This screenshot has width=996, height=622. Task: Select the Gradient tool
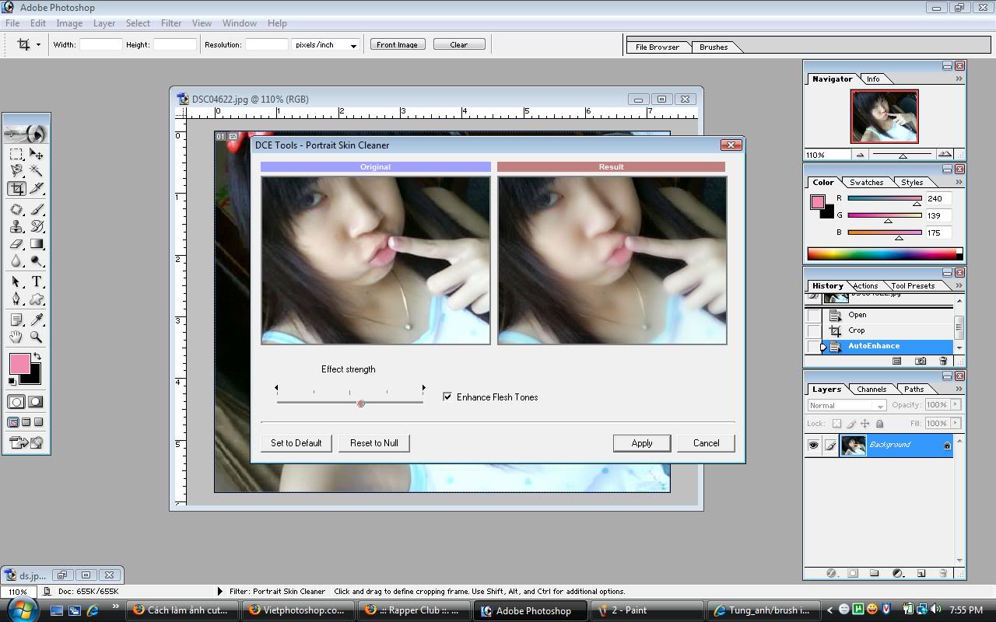(x=36, y=243)
